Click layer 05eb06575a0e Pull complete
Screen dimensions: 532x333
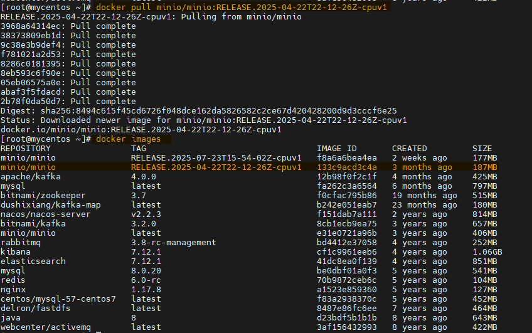[68, 83]
